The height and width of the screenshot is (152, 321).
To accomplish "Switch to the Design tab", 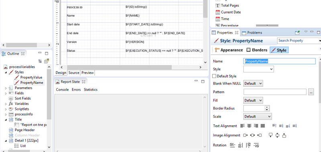I will [61, 73].
